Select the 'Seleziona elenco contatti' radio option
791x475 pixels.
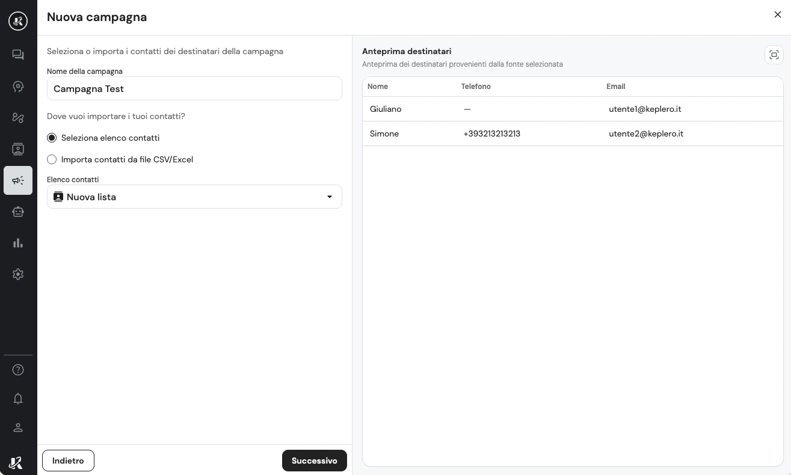pos(52,138)
